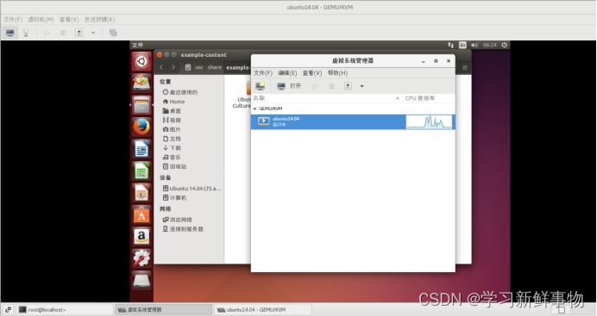Click the Run icon in the 虚拟系统管理器 toolbar
The image size is (597, 316).
click(315, 86)
